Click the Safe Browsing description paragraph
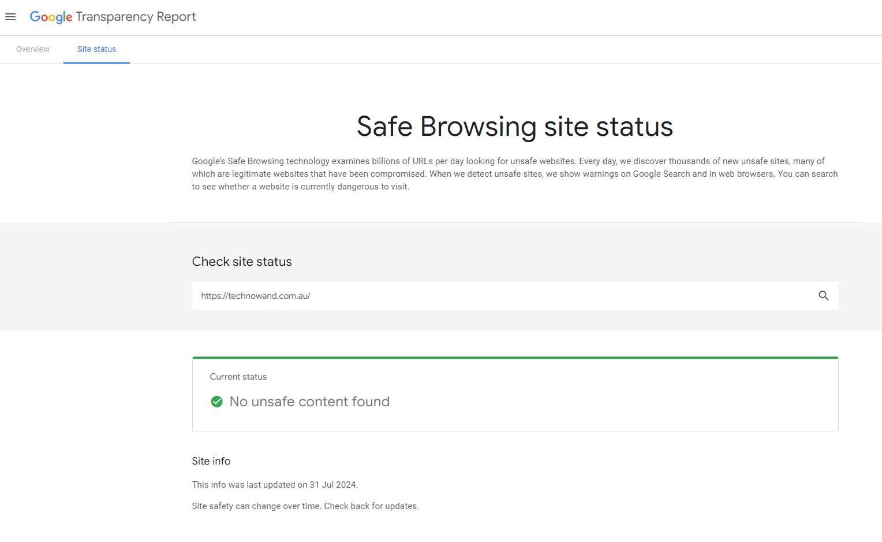Image resolution: width=882 pixels, height=542 pixels. pos(514,174)
